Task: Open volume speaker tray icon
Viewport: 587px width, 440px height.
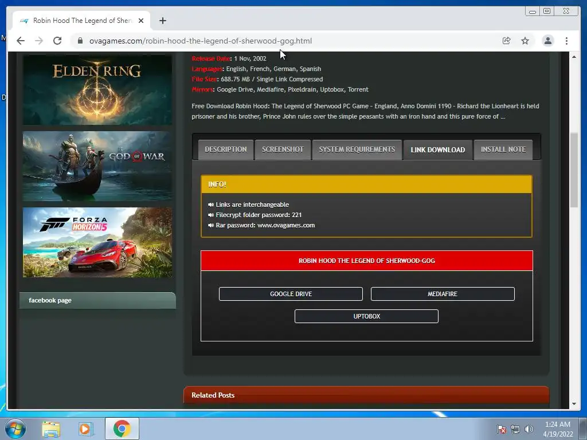Action: tap(529, 429)
